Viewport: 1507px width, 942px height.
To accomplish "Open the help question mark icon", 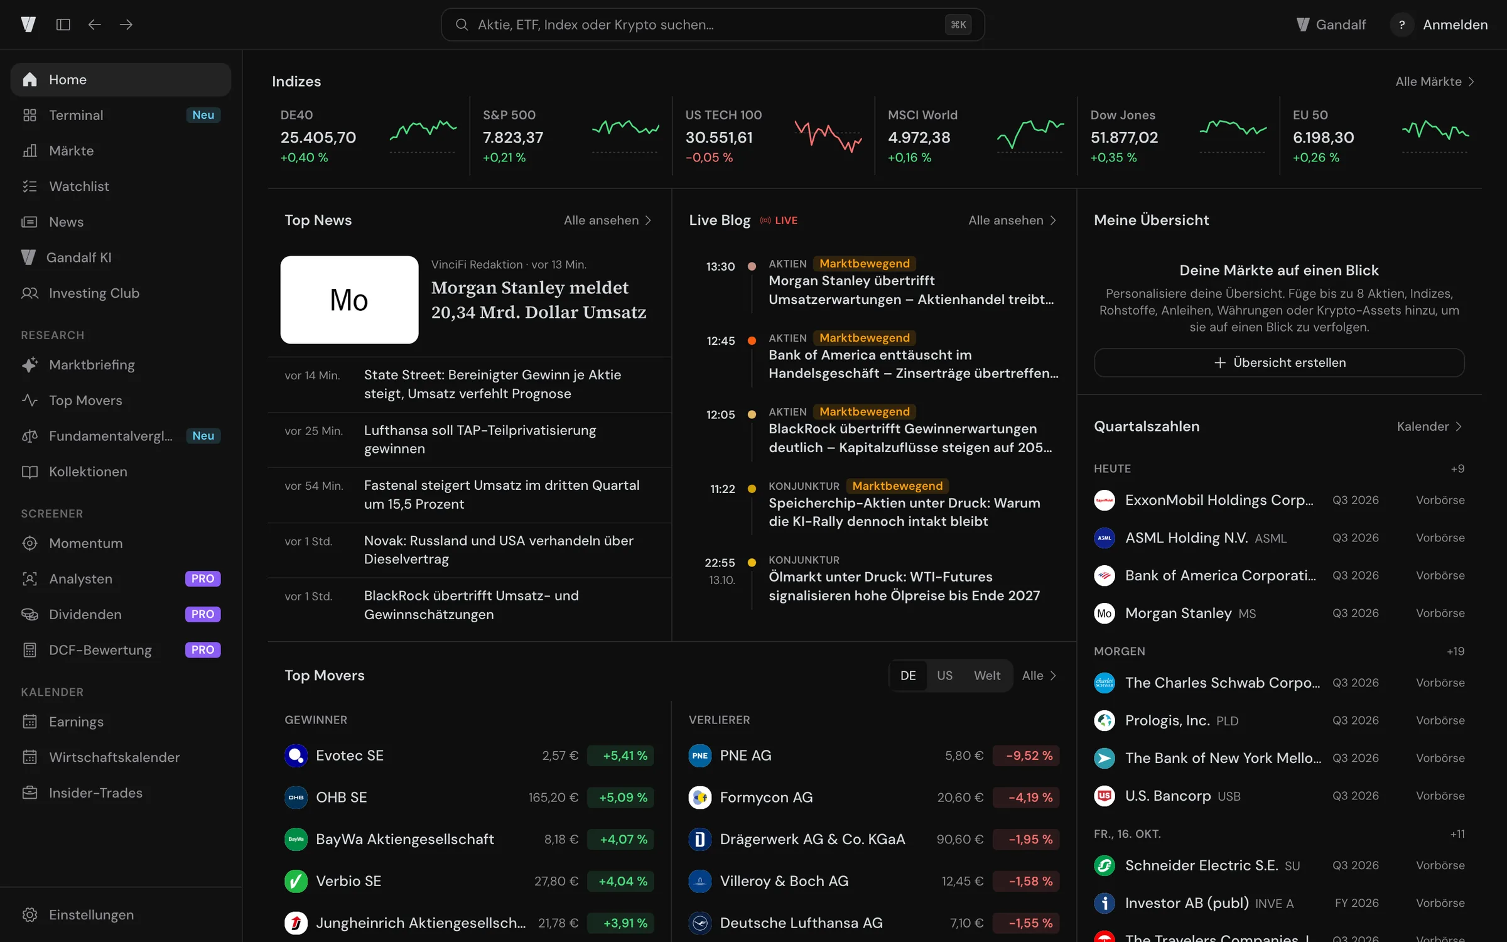I will 1402,24.
